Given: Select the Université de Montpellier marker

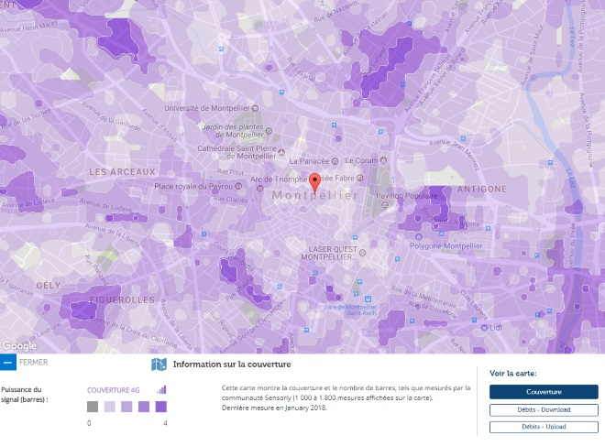Looking at the screenshot, I should click(255, 108).
